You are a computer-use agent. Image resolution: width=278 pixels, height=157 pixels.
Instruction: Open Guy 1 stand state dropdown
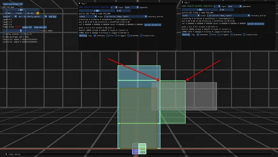coord(88,16)
